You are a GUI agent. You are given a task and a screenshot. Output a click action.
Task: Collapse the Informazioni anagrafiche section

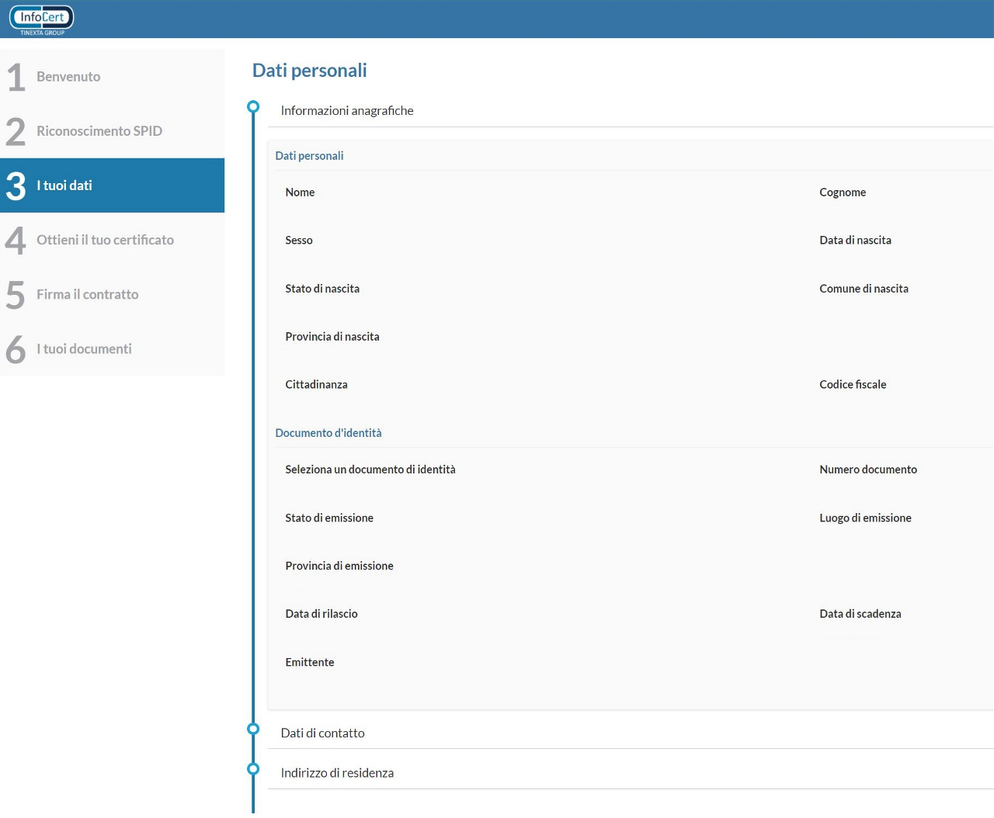pyautogui.click(x=347, y=111)
